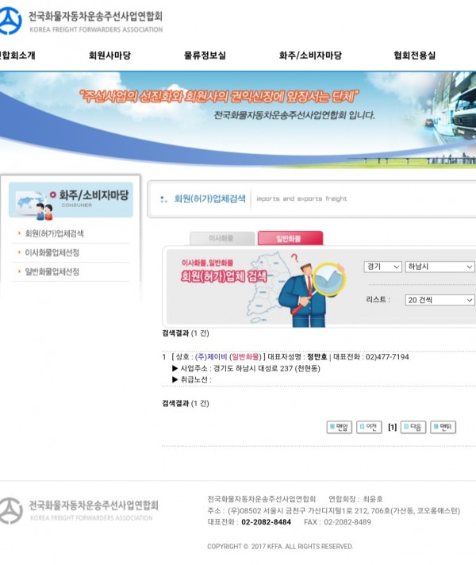The height and width of the screenshot is (565, 476).
Task: Open 이사화물업체선정 in the sidebar
Action: click(52, 252)
